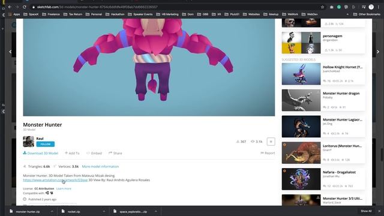Open the personagem model card
The height and width of the screenshot is (216, 384).
pos(323,43)
